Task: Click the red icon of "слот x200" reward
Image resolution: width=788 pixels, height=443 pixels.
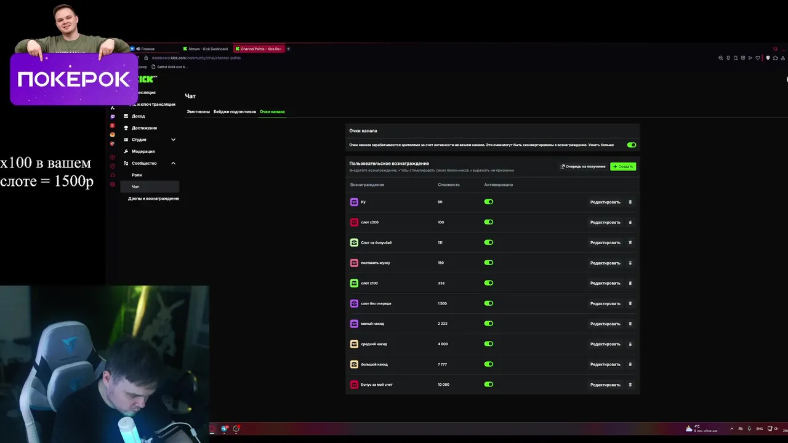Action: click(x=354, y=222)
